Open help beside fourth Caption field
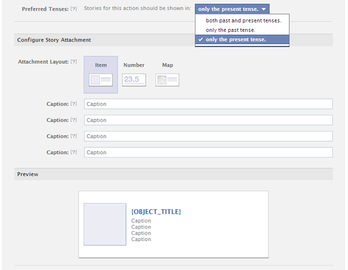 click(x=74, y=152)
